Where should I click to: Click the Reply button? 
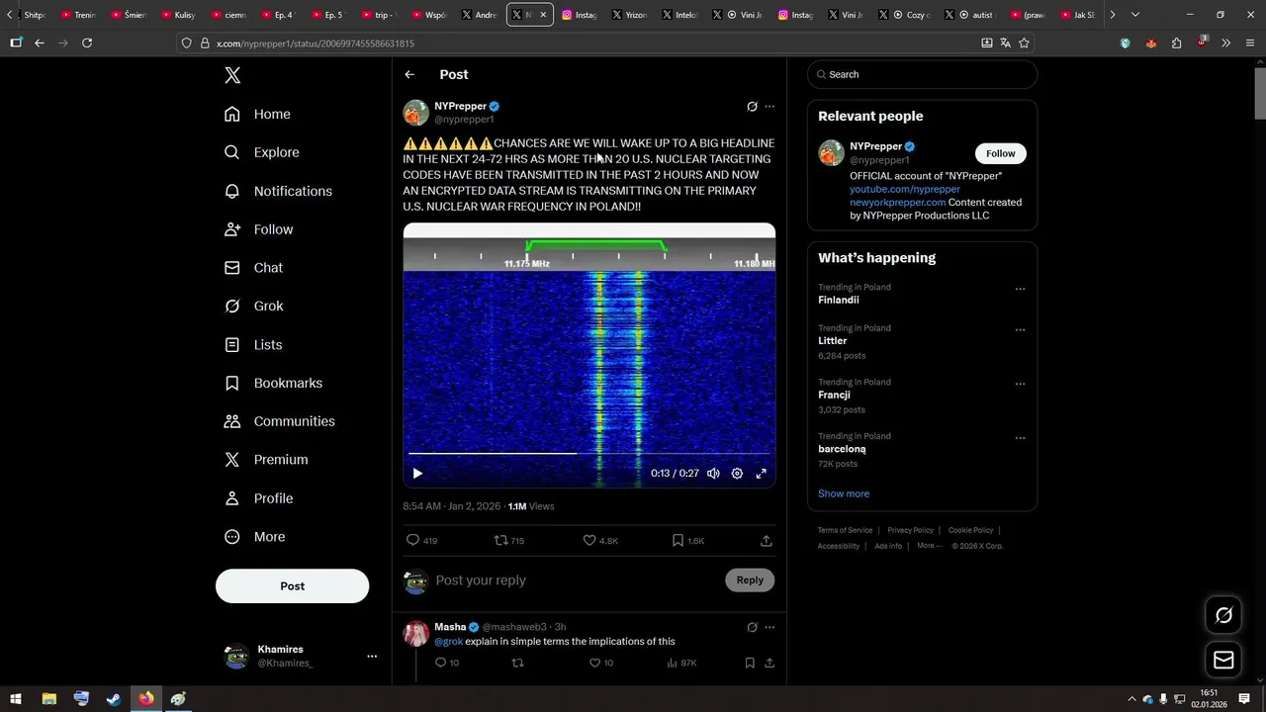tap(750, 580)
